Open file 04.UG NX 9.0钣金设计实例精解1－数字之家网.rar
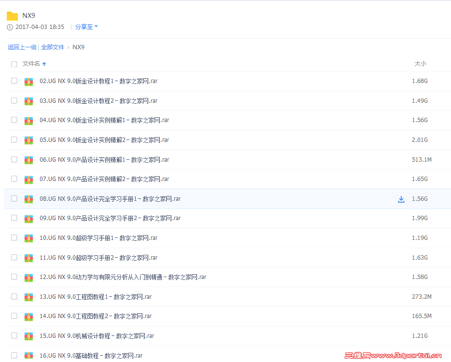451x362 pixels. point(104,120)
